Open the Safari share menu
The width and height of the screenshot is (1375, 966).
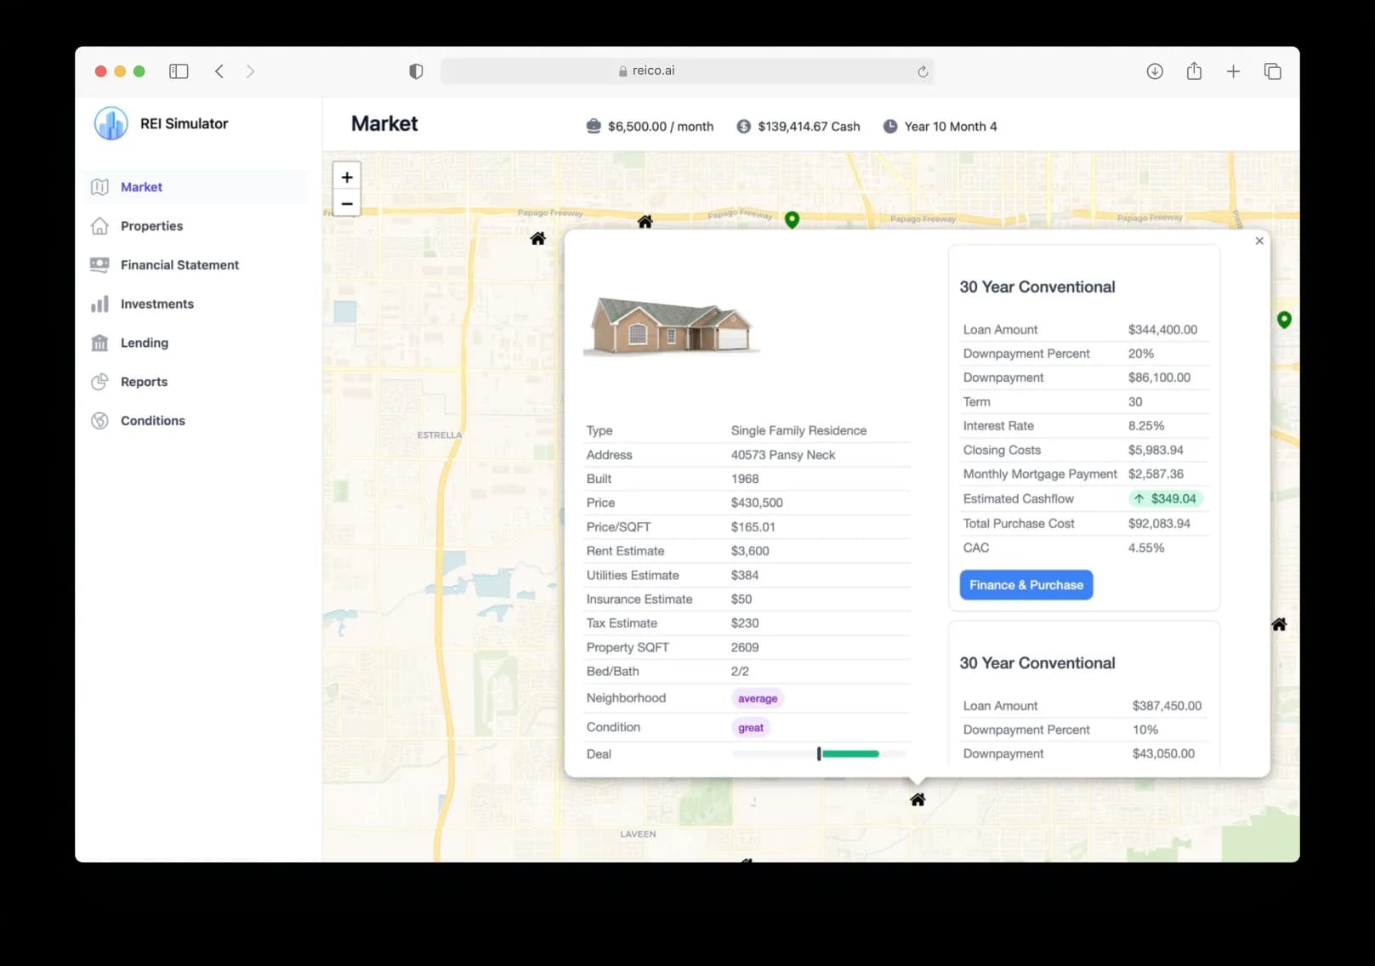coord(1194,71)
